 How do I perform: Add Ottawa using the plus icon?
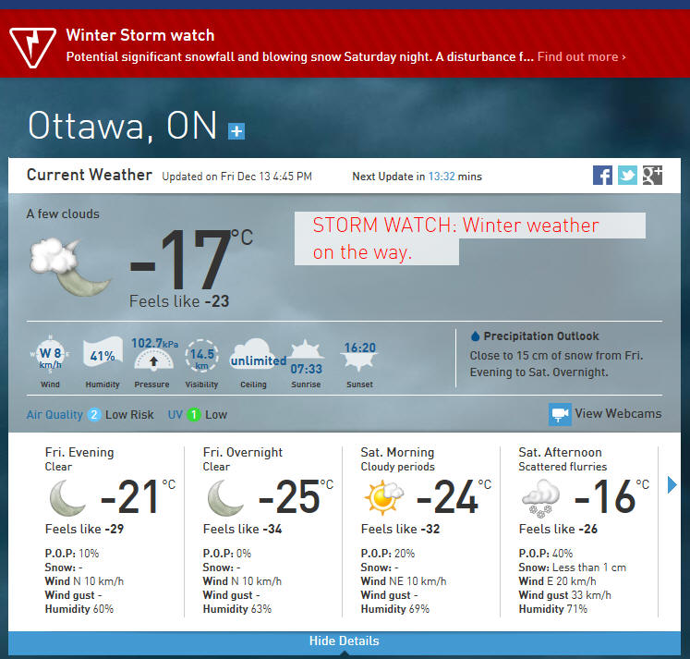pyautogui.click(x=236, y=131)
